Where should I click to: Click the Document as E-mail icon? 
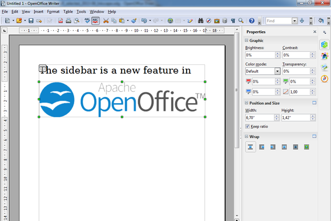[39, 21]
